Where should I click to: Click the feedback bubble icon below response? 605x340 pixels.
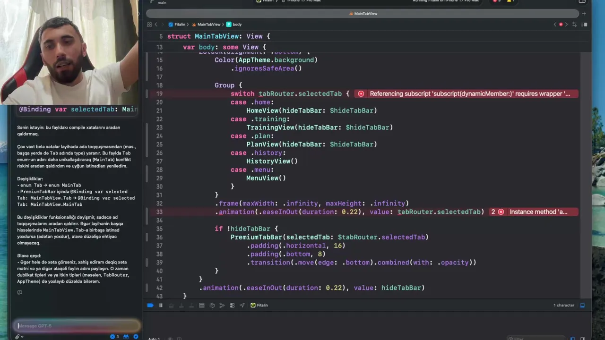[x=20, y=293]
